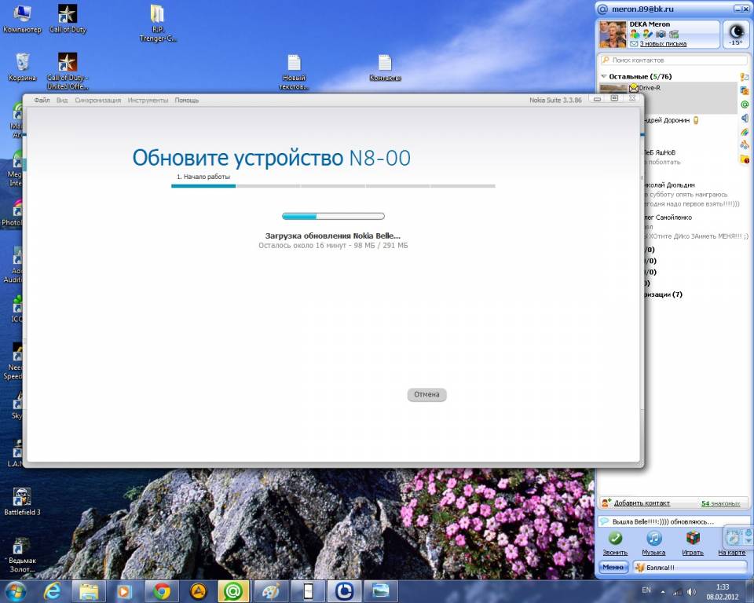
Task: Open the Новый текстовый document on desktop
Action: (294, 72)
